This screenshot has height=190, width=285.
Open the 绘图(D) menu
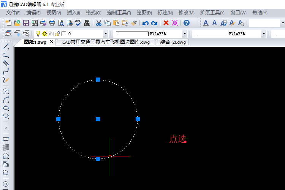pyautogui.click(x=144, y=13)
